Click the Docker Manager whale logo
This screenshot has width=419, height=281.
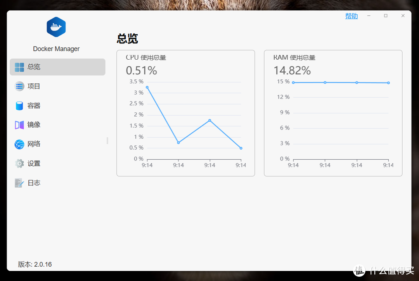56,27
